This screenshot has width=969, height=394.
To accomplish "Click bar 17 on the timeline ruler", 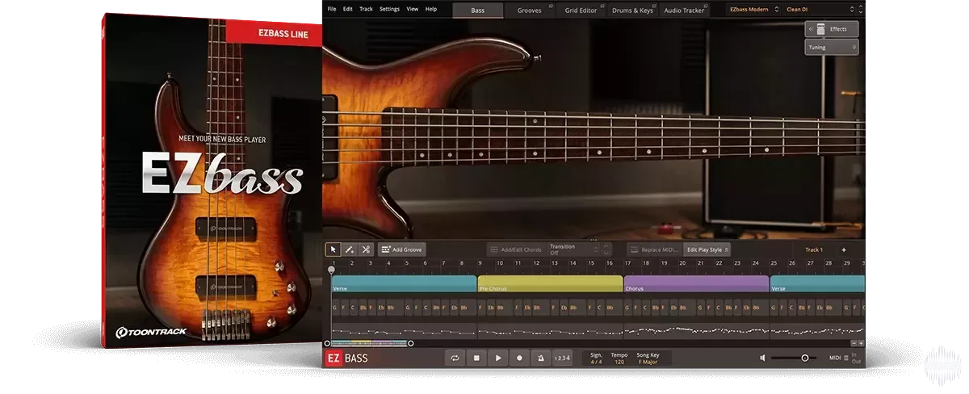I will pyautogui.click(x=627, y=262).
